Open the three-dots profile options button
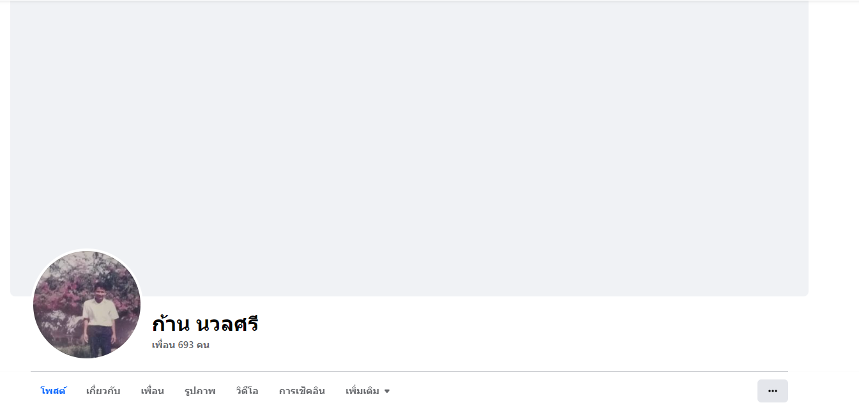Viewport: 859px width, 405px height. (x=772, y=391)
